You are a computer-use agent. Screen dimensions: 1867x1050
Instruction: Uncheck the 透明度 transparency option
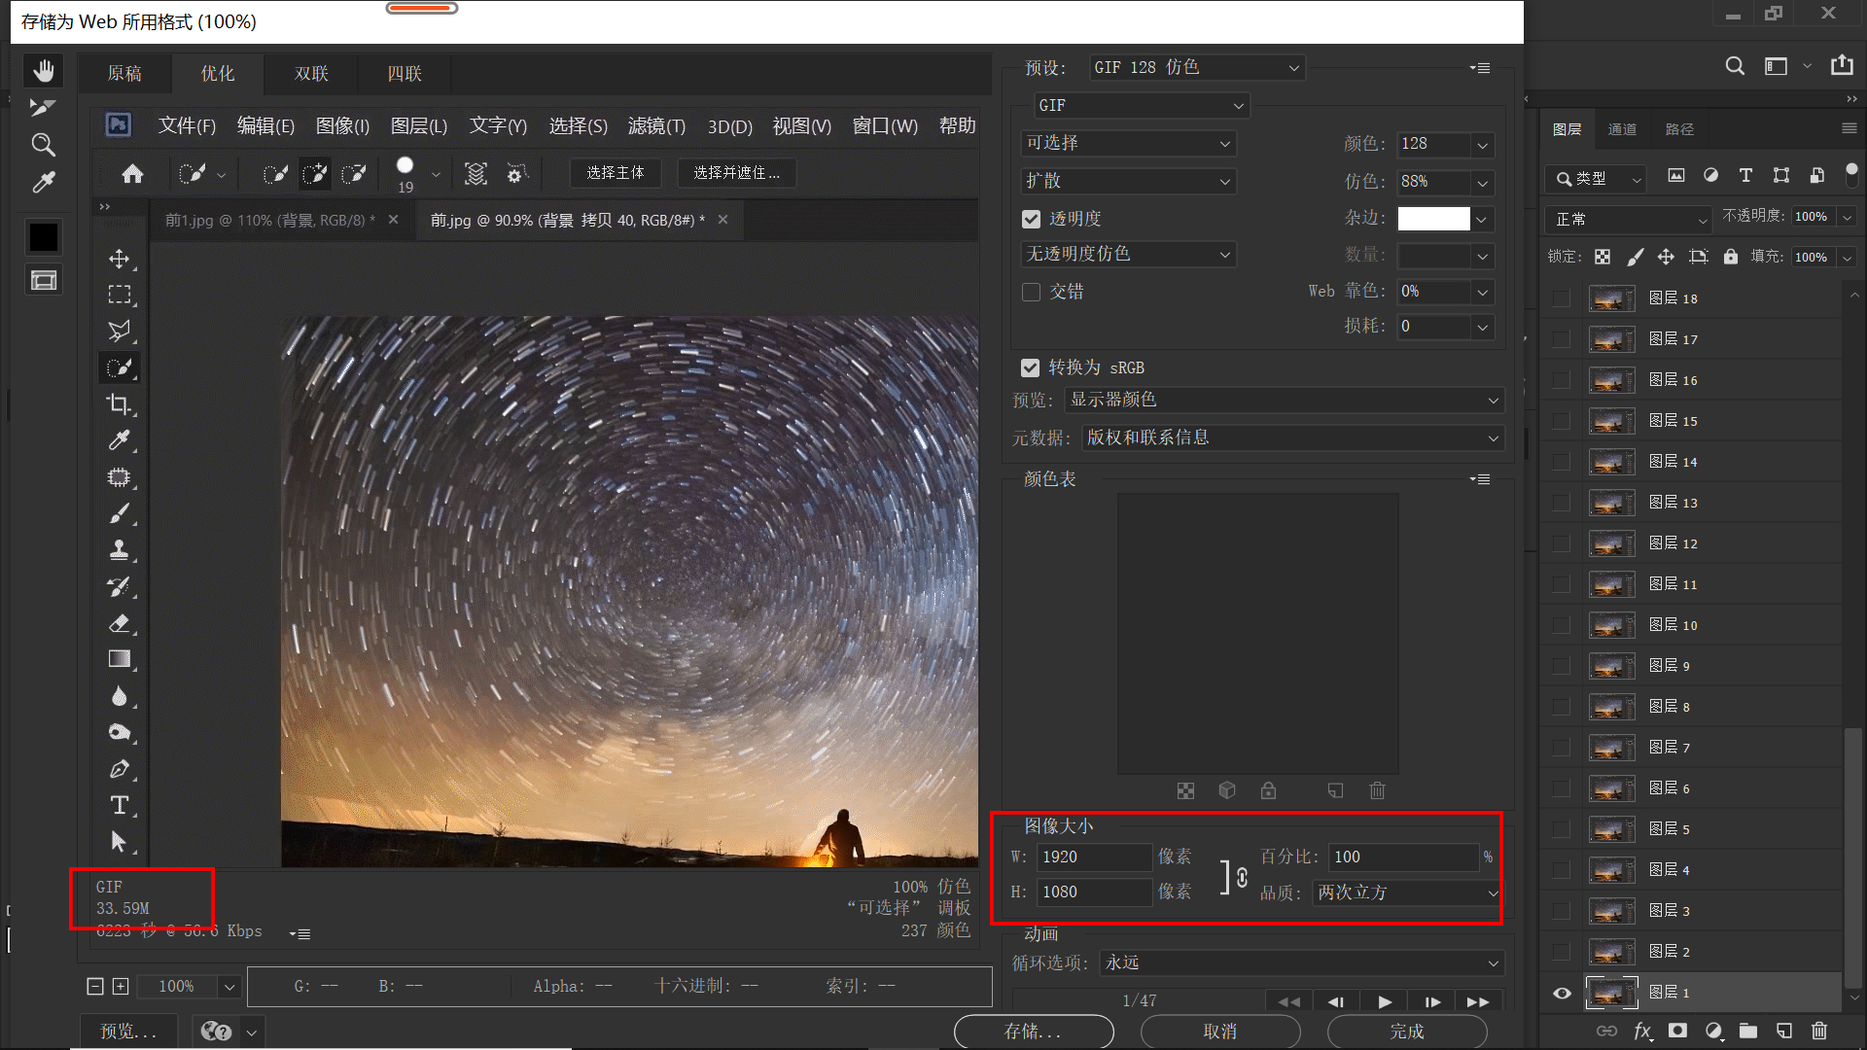click(1031, 219)
